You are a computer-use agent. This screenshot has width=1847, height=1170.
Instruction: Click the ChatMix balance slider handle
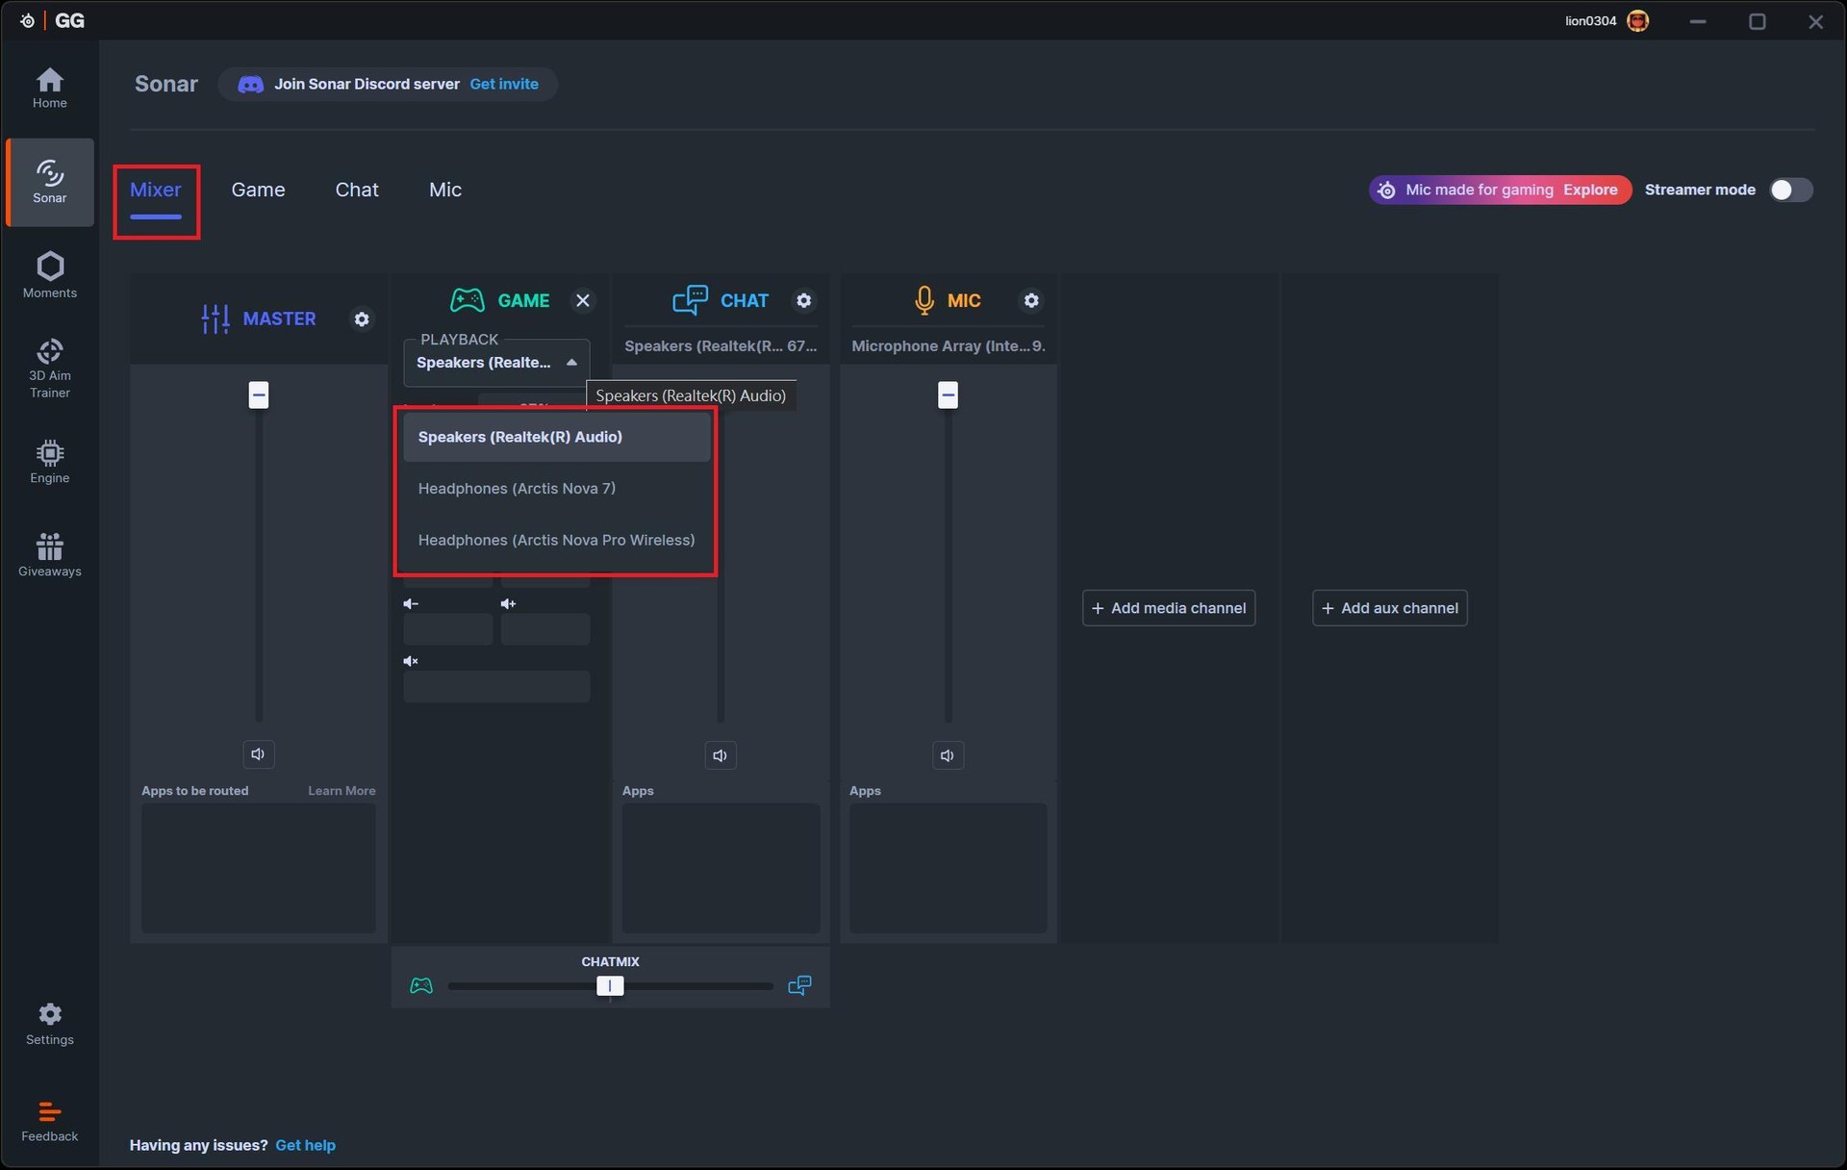[610, 985]
